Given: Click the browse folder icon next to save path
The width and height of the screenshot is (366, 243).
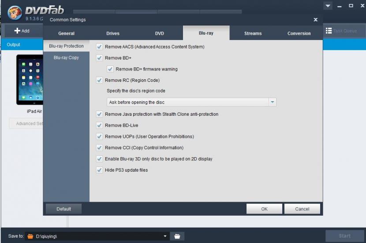Looking at the screenshot, I should click(177, 236).
